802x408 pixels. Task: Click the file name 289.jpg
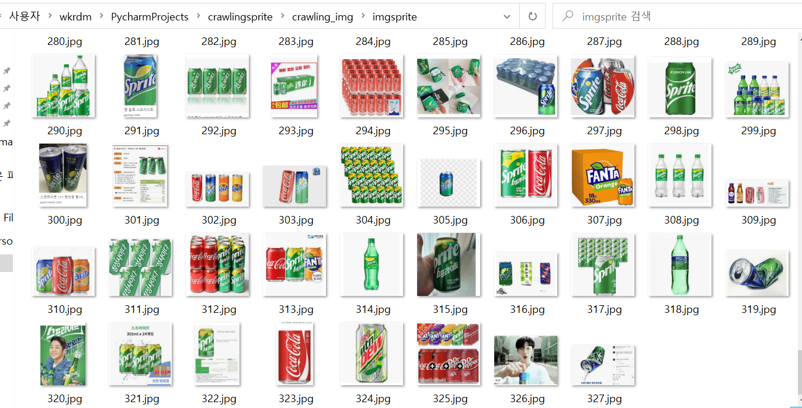tap(759, 42)
